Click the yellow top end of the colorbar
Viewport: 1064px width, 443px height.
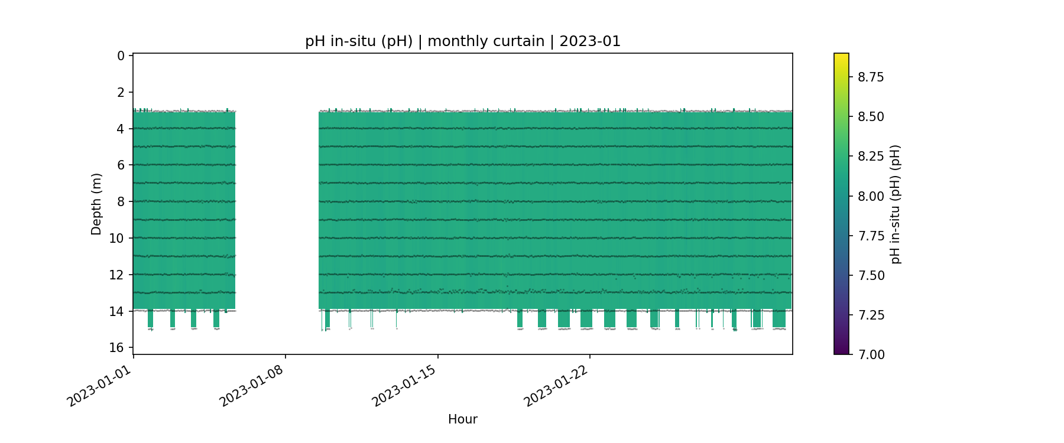pos(841,57)
